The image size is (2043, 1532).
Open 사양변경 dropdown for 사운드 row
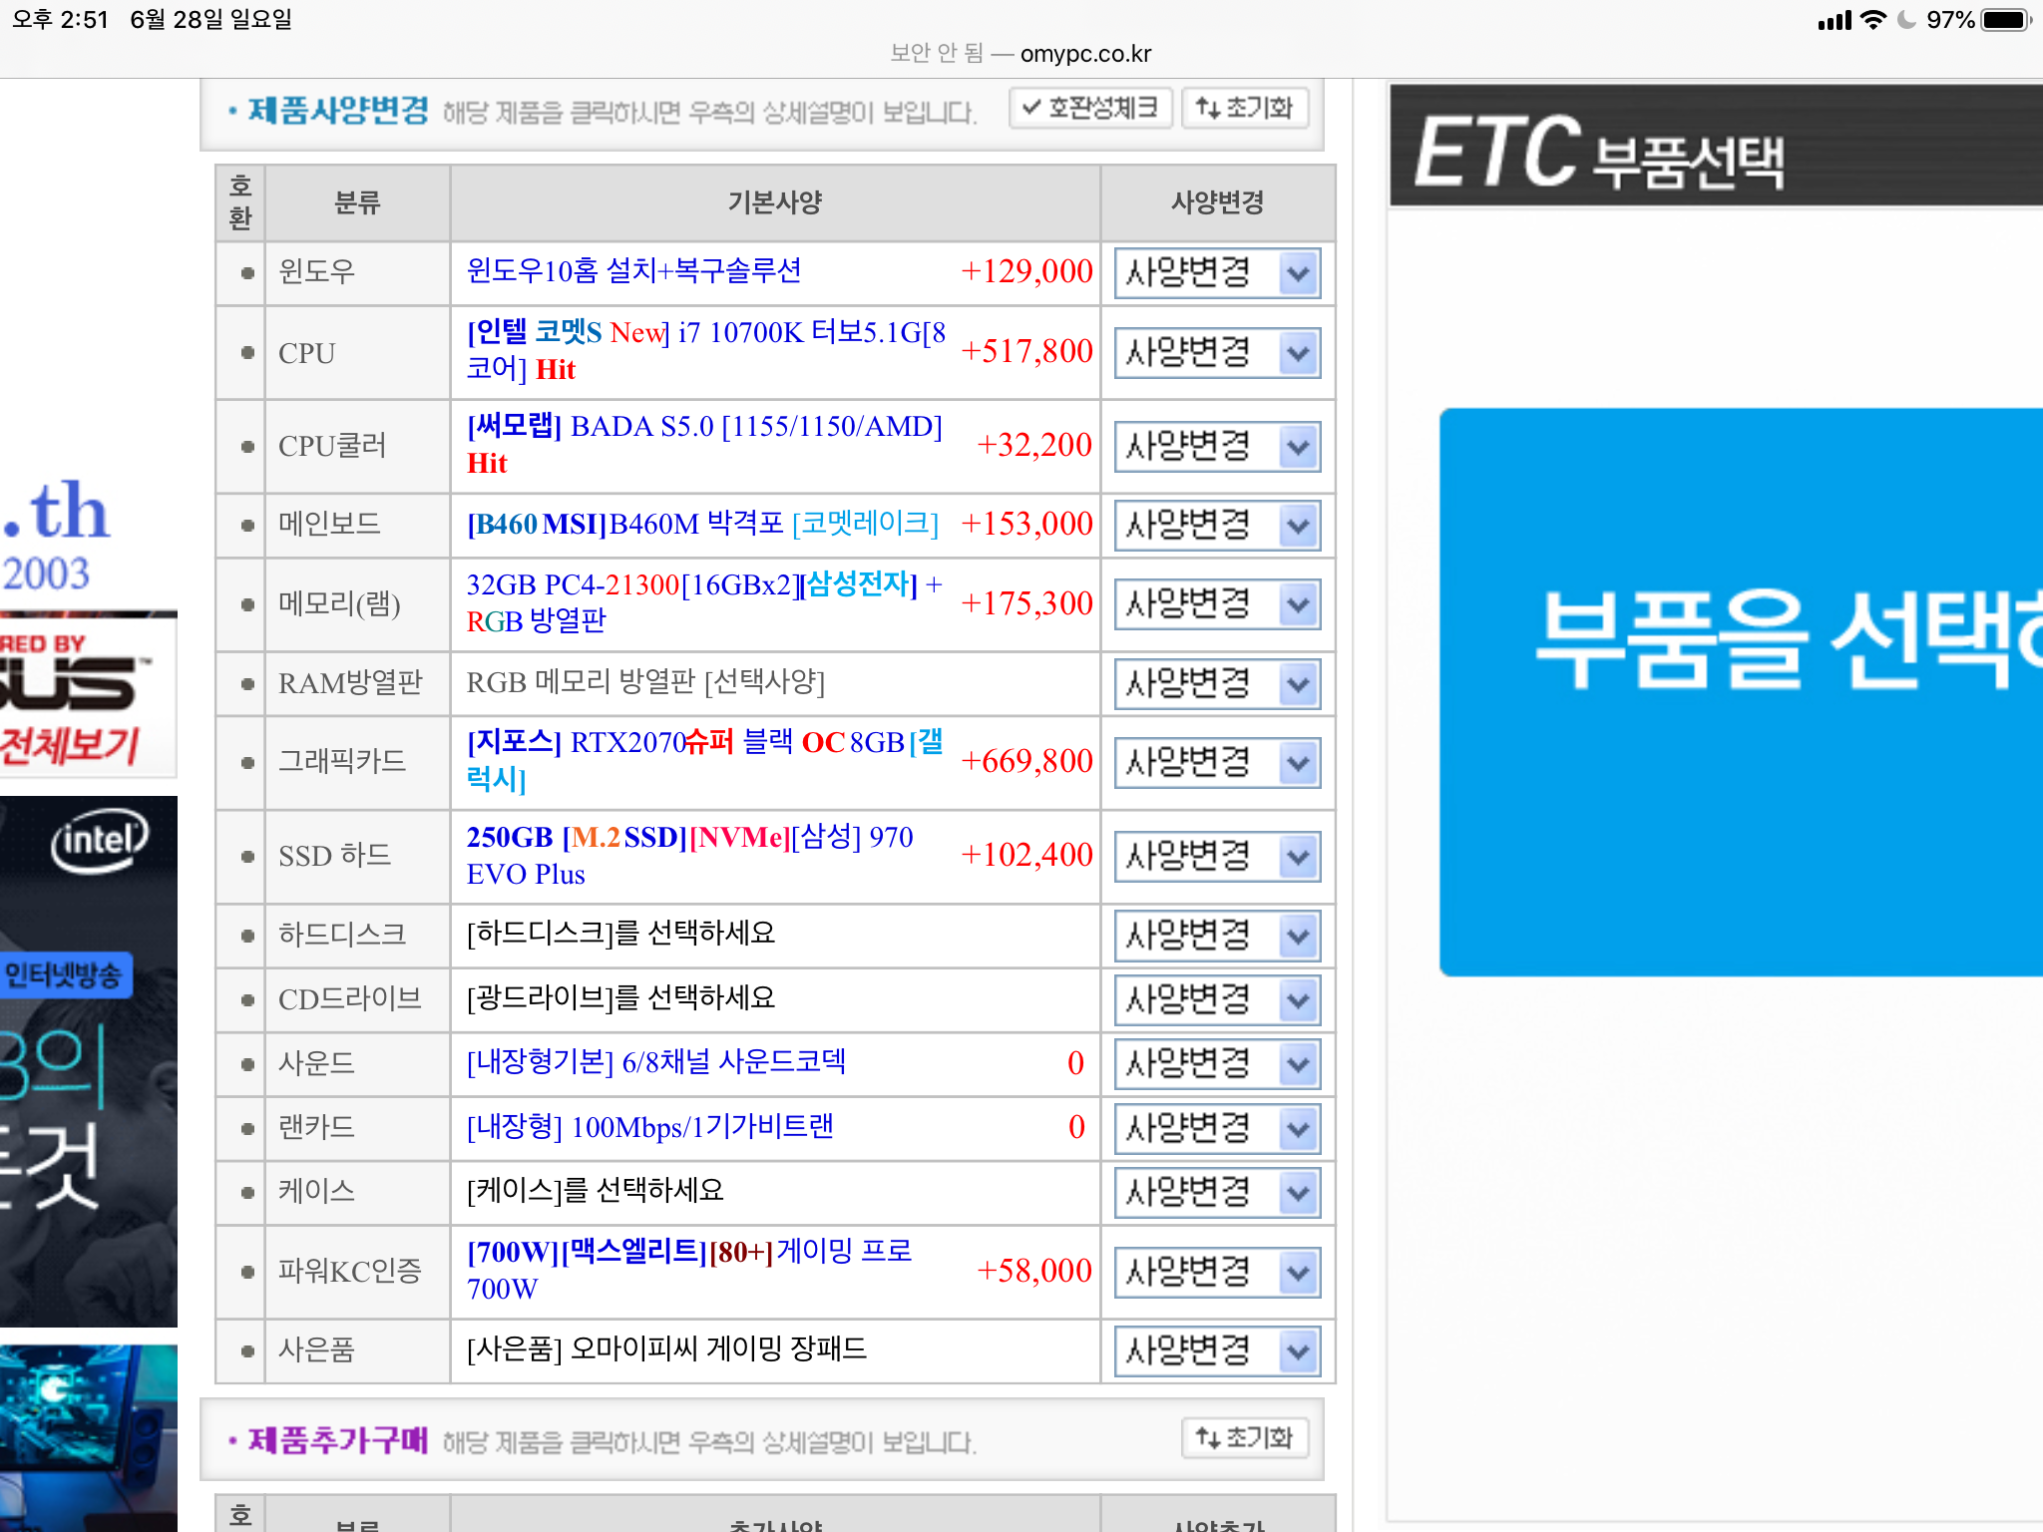point(1217,1063)
